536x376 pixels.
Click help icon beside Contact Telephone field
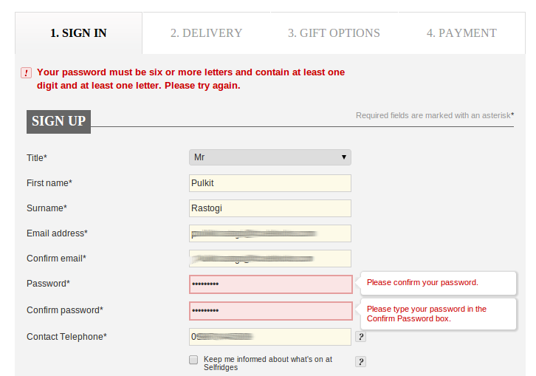(361, 337)
